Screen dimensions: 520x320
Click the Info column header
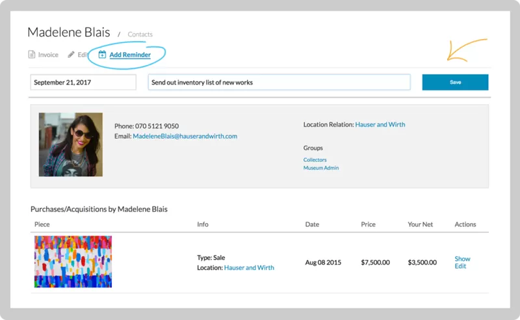(203, 224)
